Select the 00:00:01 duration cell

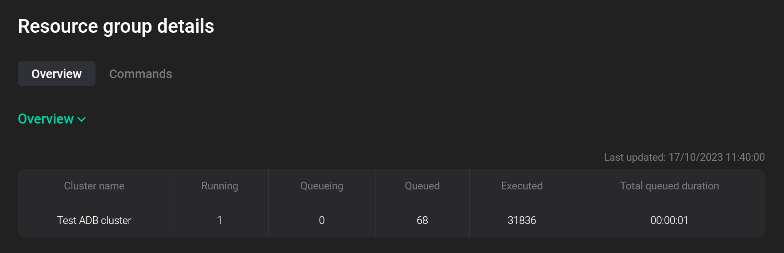pos(669,220)
